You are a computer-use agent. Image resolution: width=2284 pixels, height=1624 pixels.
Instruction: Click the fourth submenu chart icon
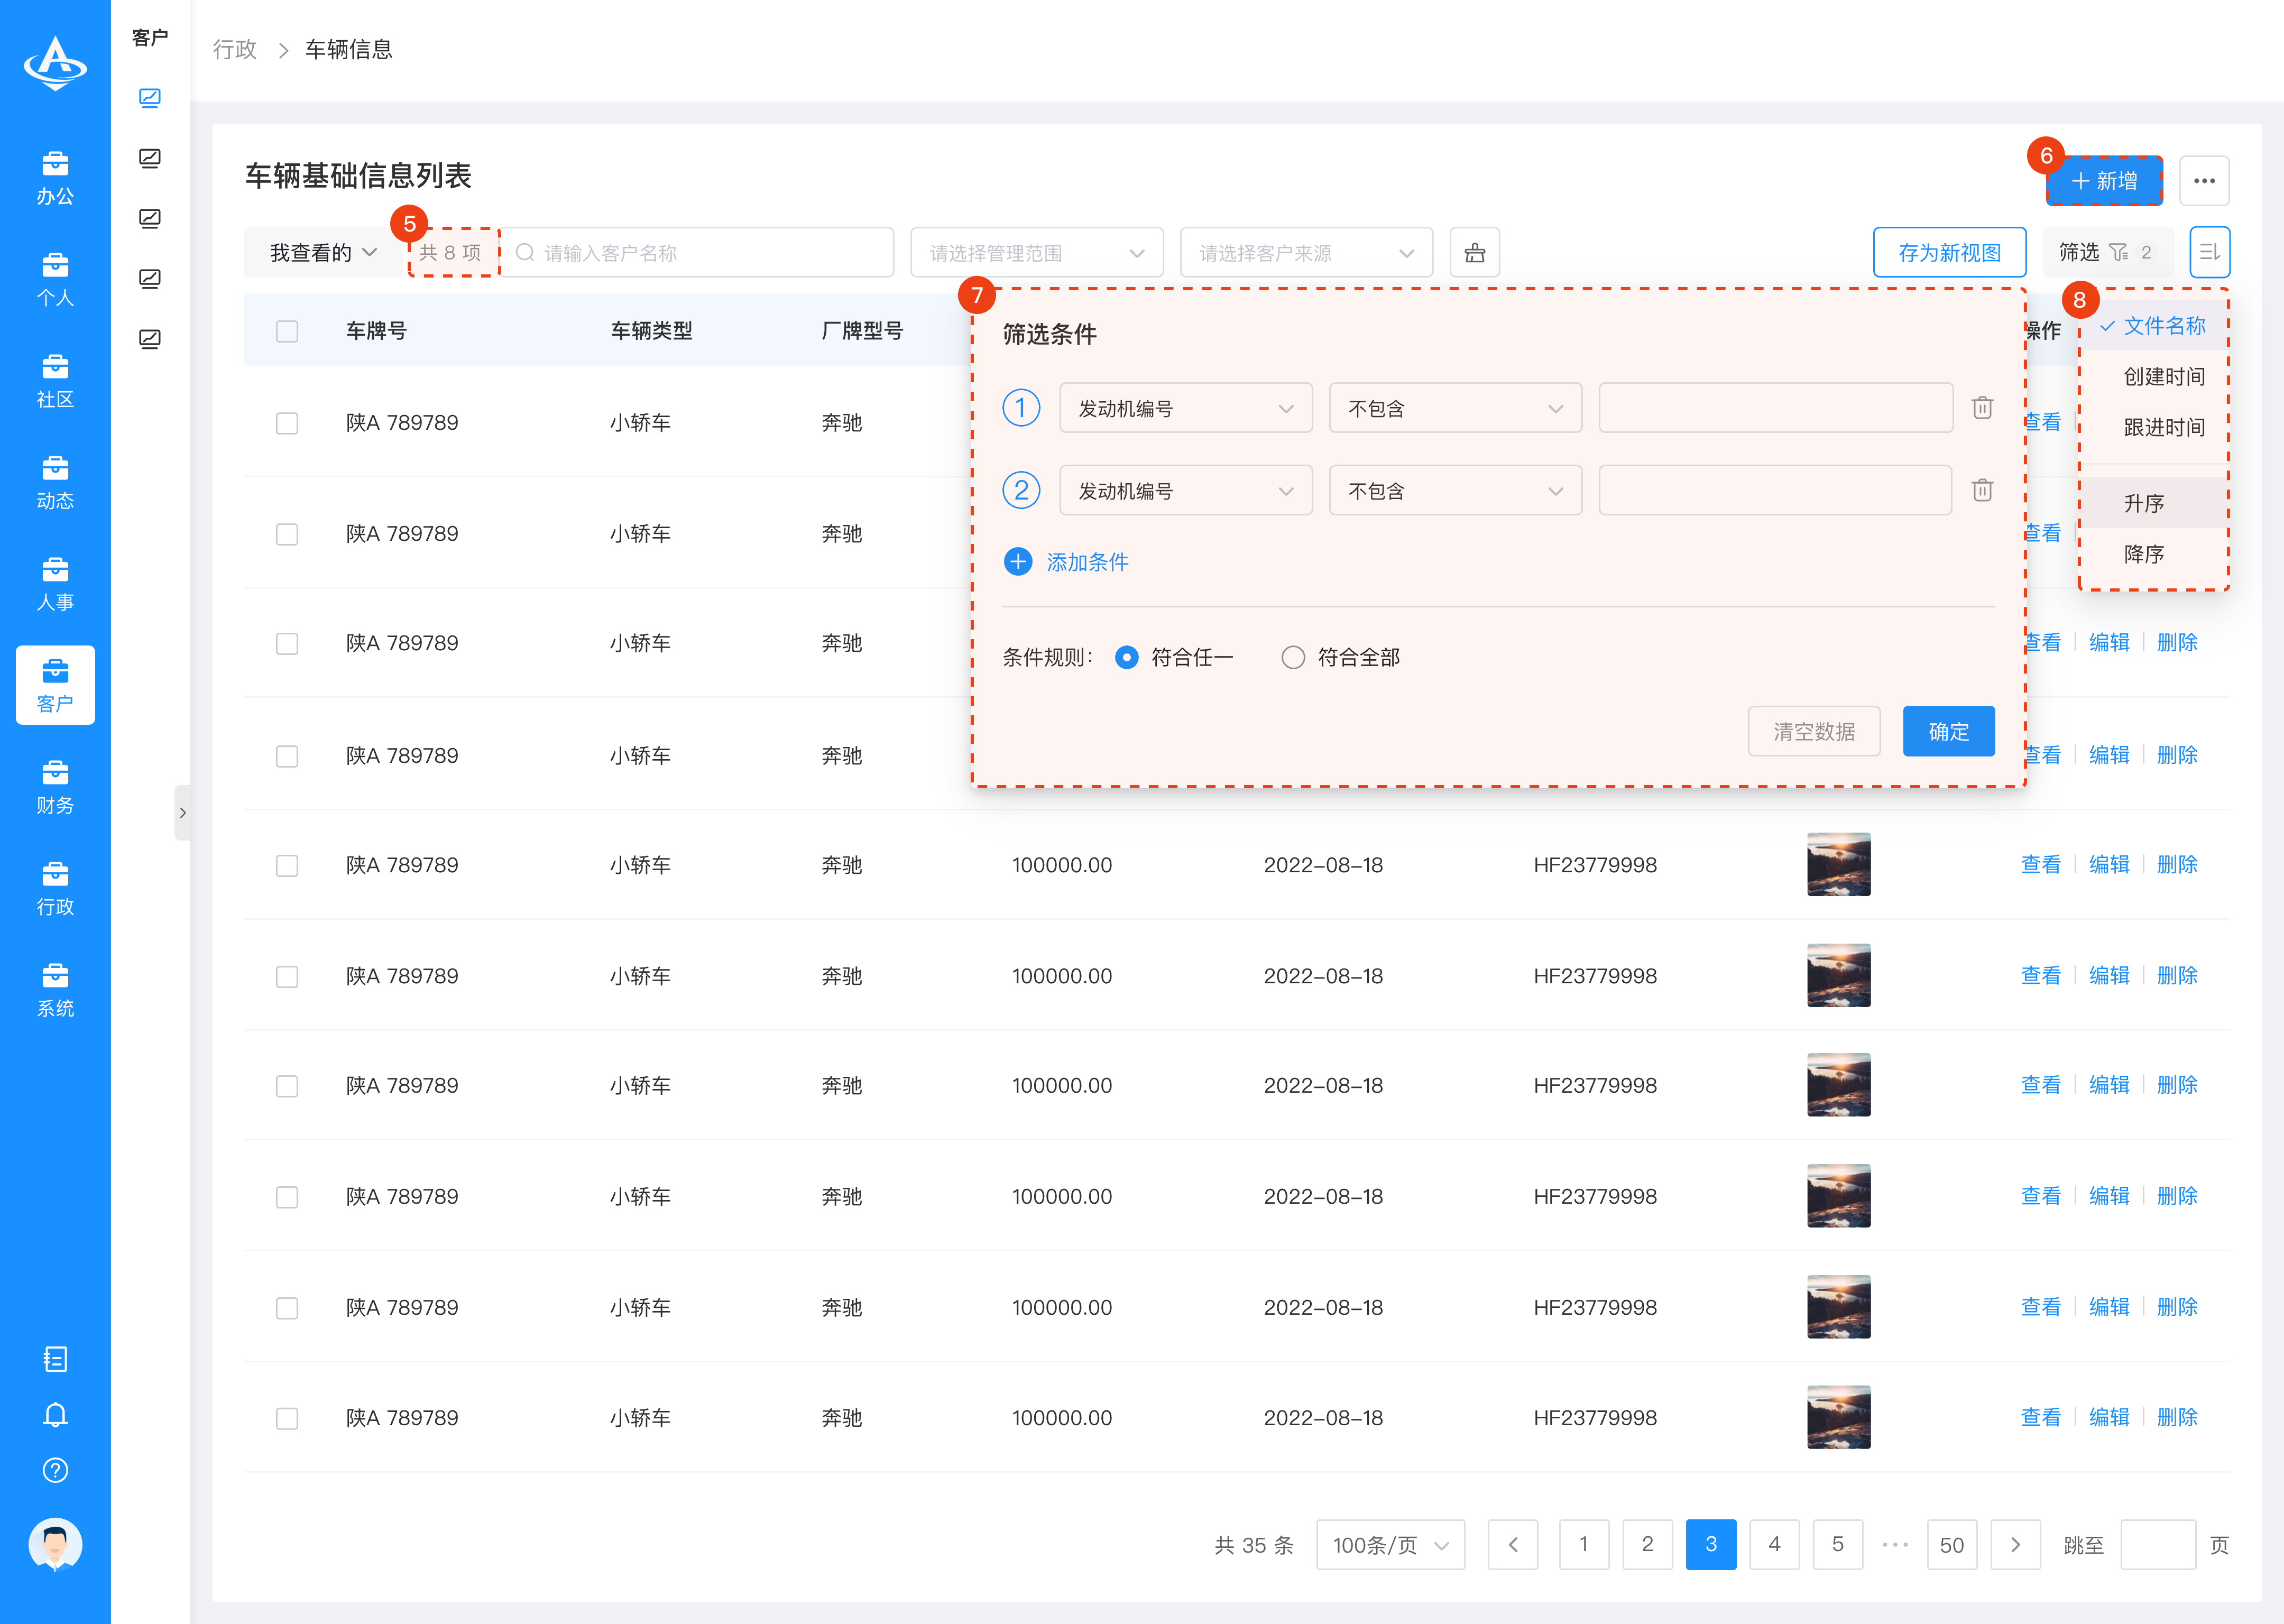tap(150, 278)
